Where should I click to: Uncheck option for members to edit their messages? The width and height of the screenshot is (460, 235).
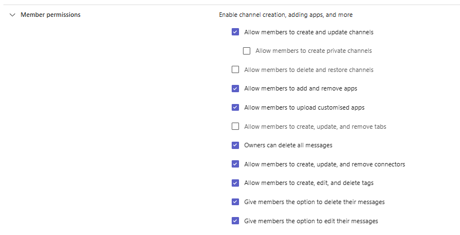pyautogui.click(x=235, y=221)
